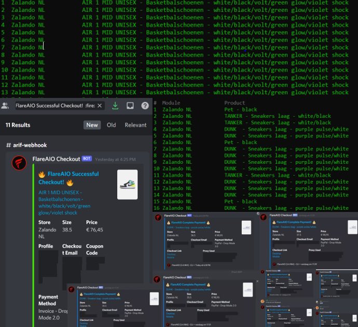Click Zalando NL in top terminal row 7
This screenshot has width=358, height=327.
click(x=28, y=48)
